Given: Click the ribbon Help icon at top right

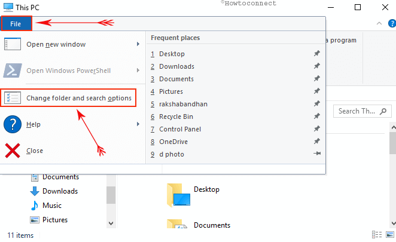Looking at the screenshot, I should tap(392, 23).
